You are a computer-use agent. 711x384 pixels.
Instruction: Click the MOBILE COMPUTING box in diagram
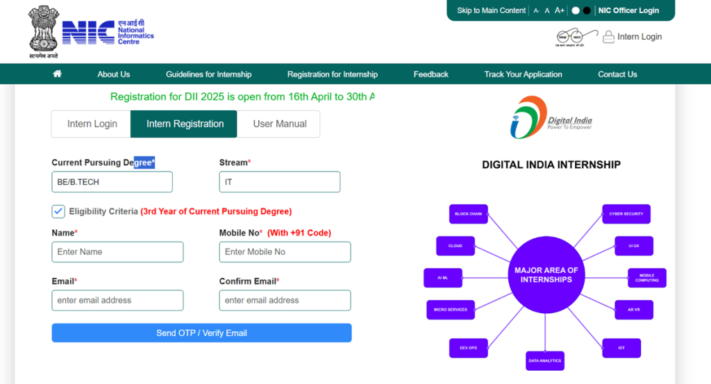tap(647, 278)
